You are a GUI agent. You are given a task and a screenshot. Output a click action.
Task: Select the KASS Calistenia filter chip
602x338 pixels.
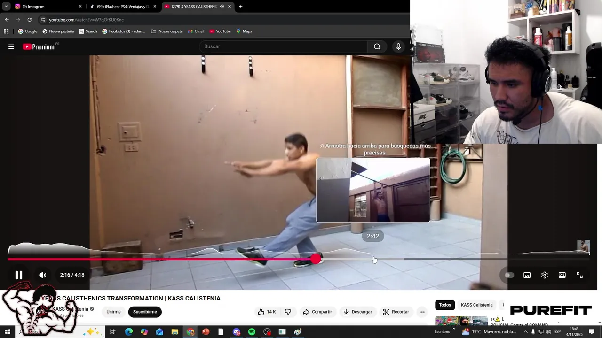(x=476, y=305)
